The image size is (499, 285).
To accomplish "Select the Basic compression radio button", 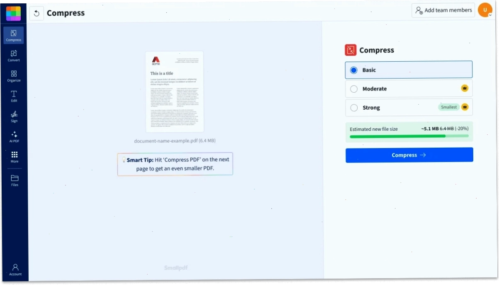I will point(354,70).
